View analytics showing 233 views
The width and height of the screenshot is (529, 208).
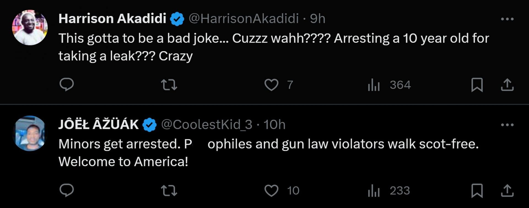(389, 190)
